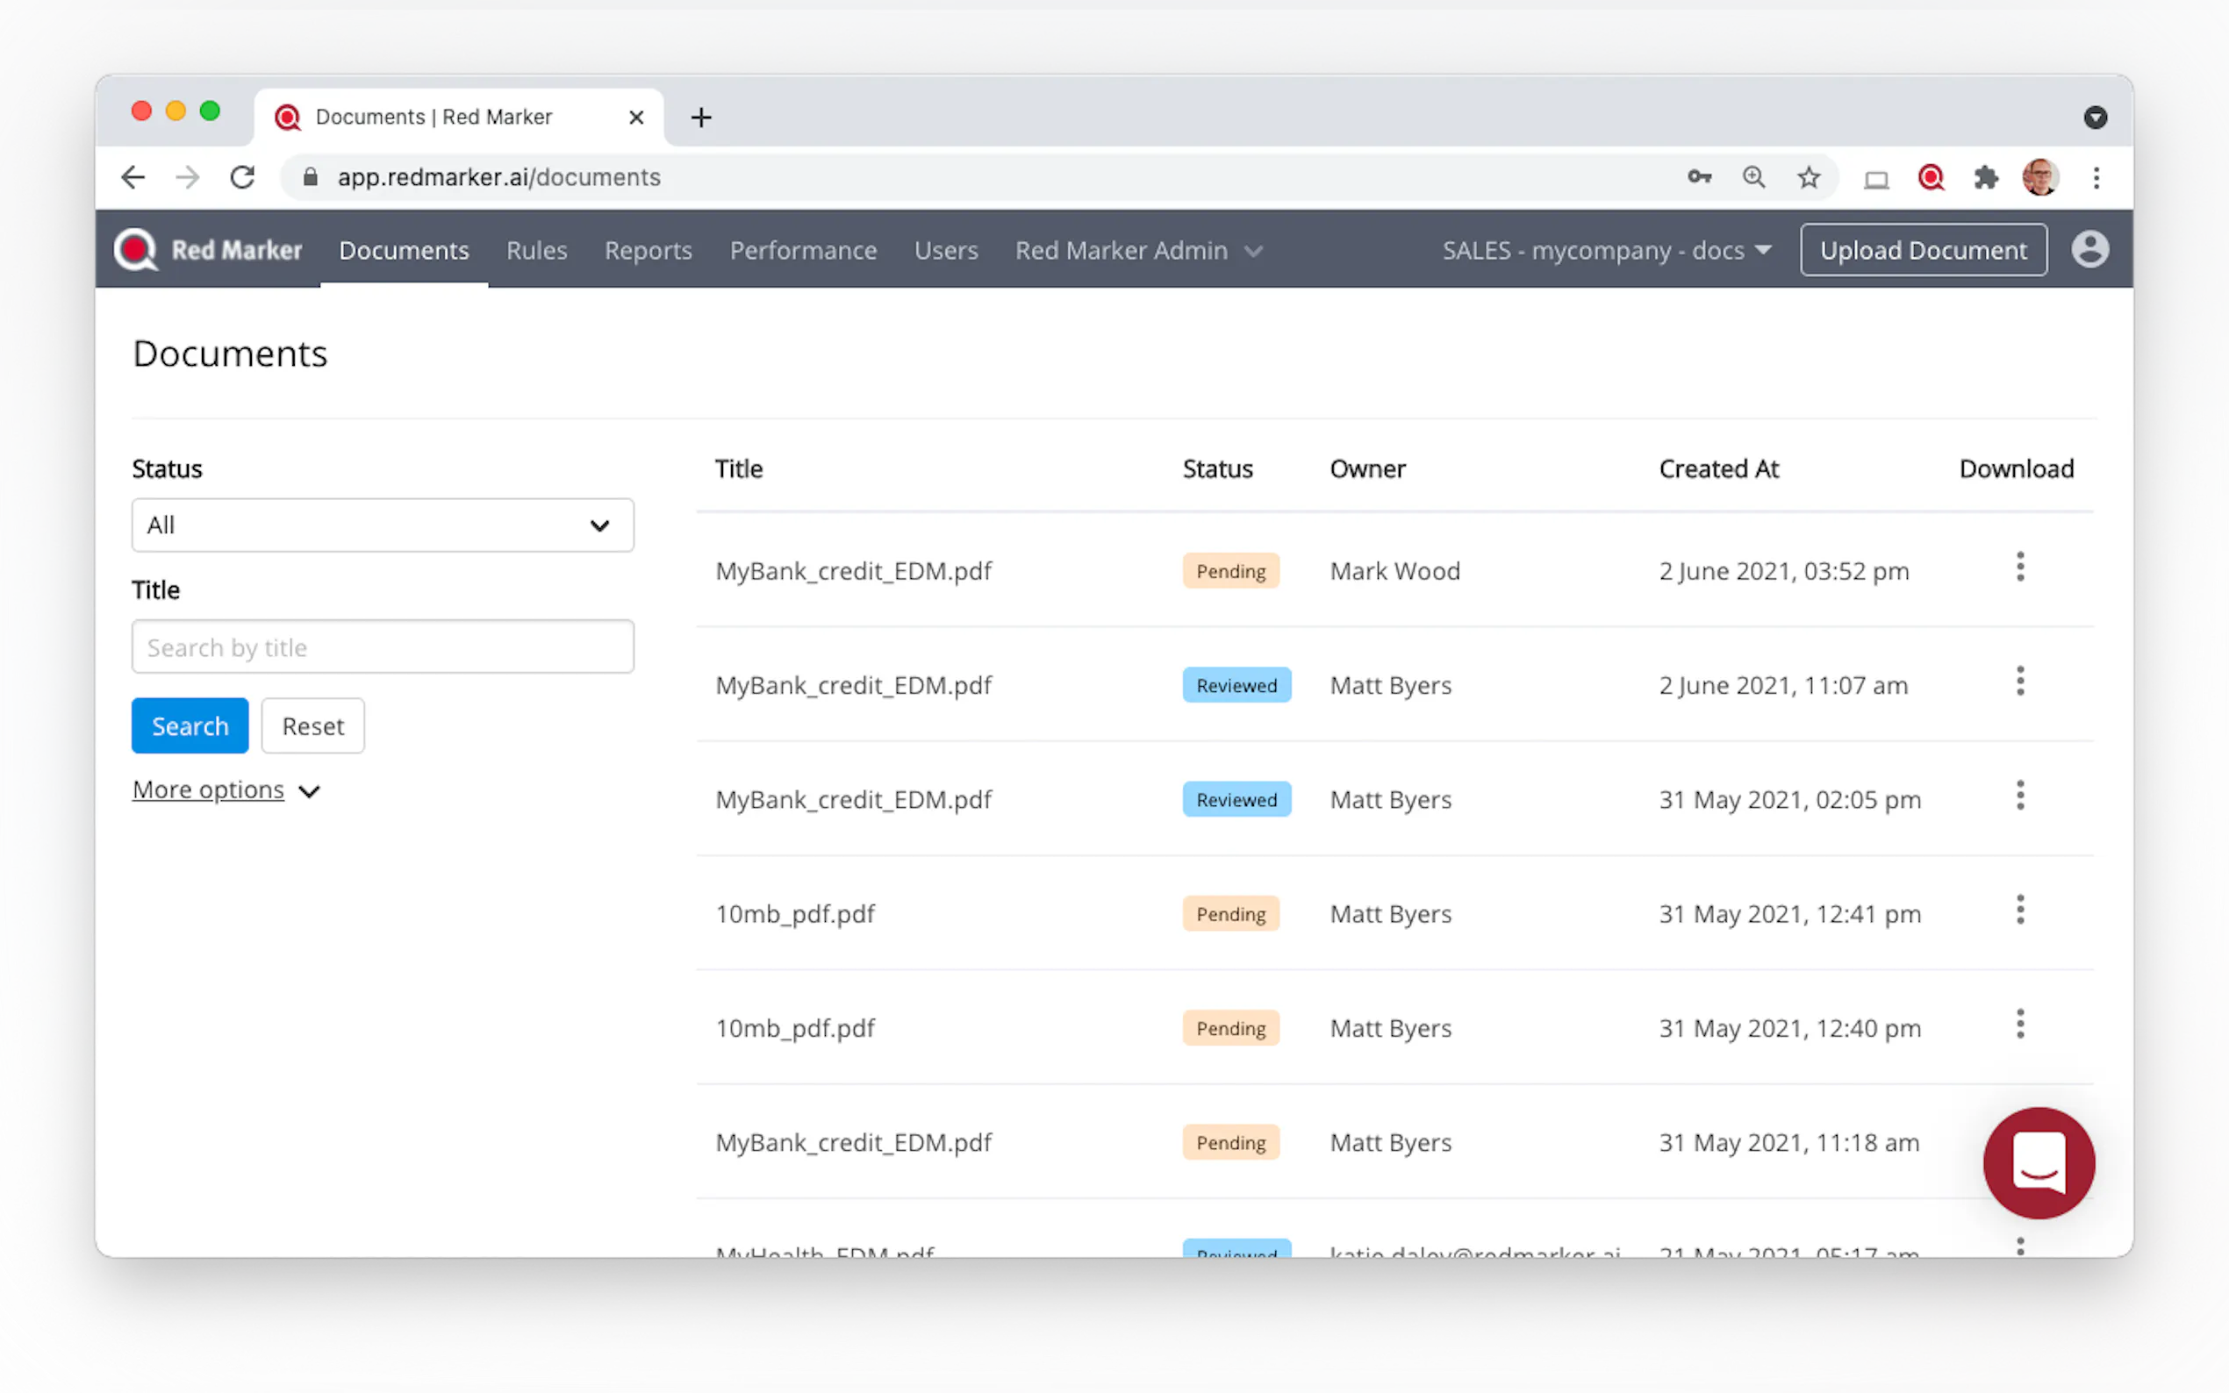
Task: Click the blue Search button
Action: [190, 726]
